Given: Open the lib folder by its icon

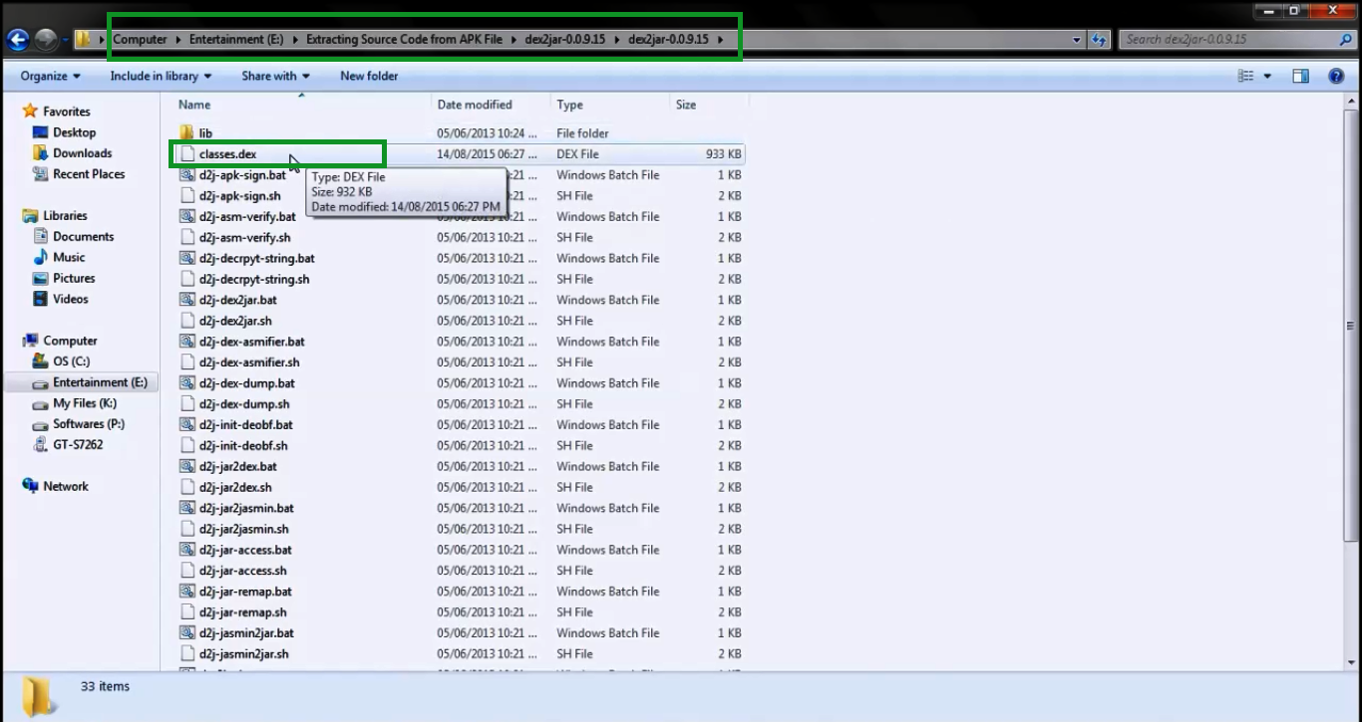Looking at the screenshot, I should pyautogui.click(x=183, y=131).
